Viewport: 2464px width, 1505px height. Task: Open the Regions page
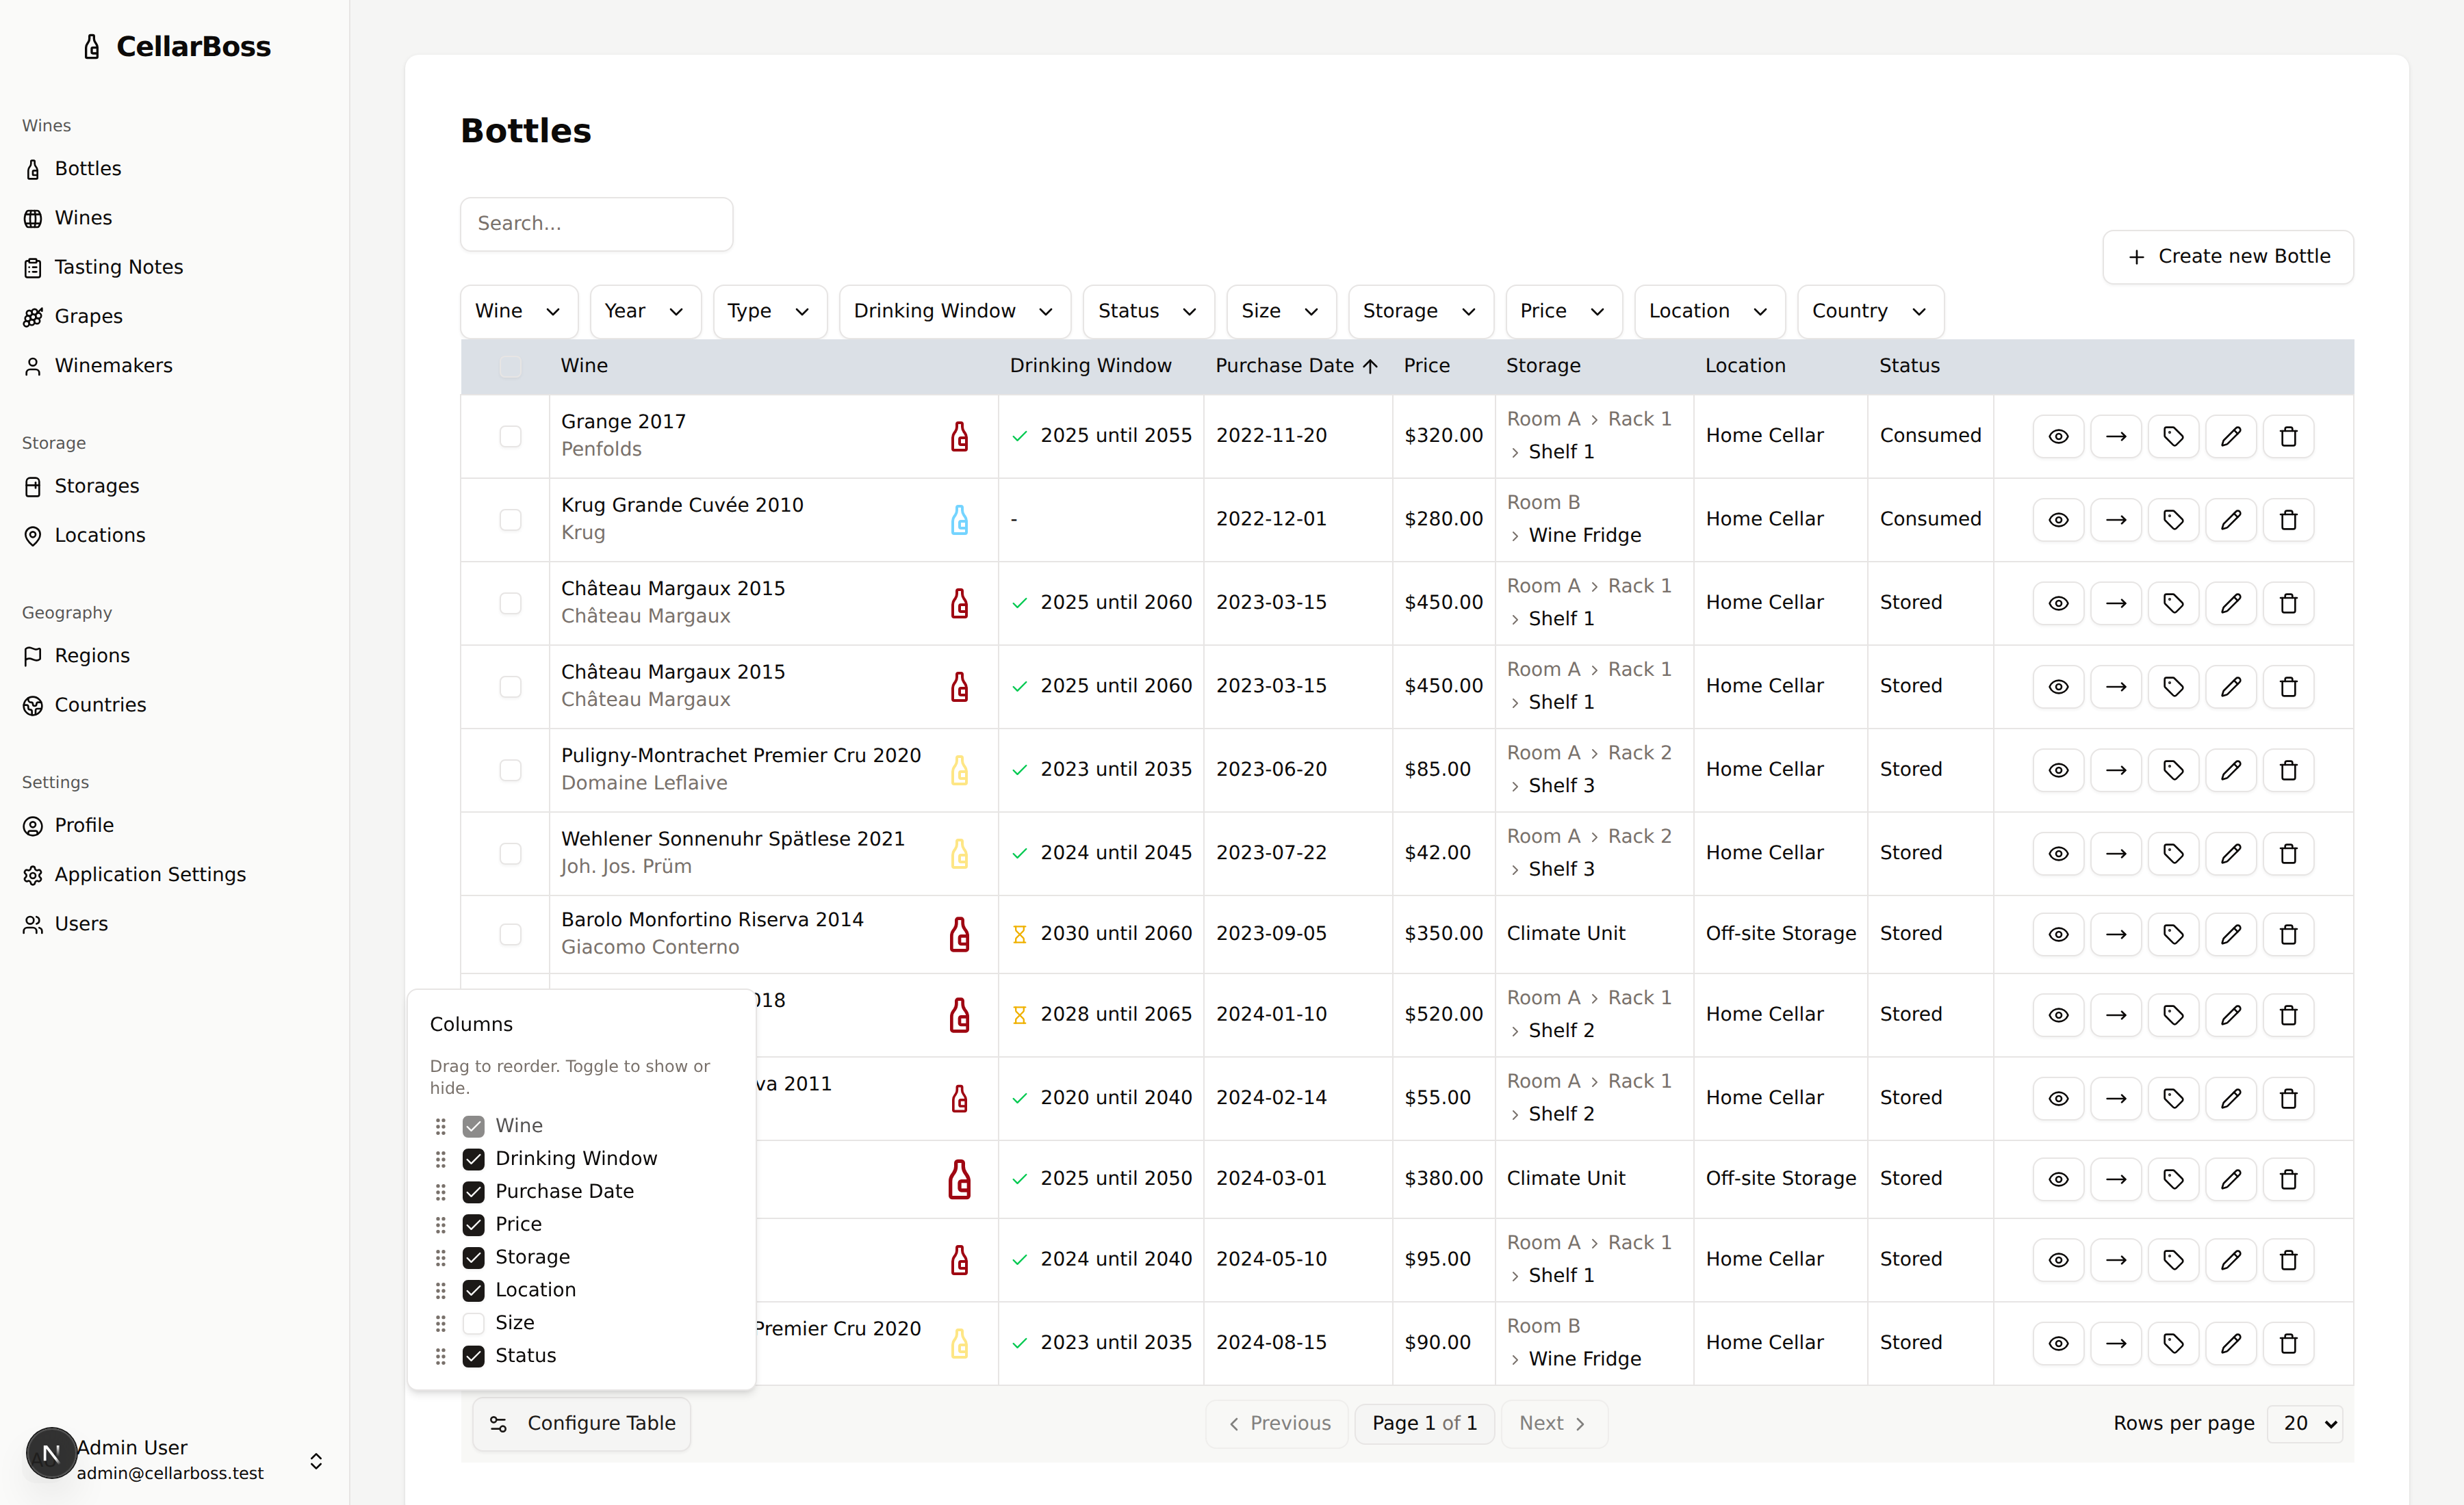pyautogui.click(x=92, y=655)
